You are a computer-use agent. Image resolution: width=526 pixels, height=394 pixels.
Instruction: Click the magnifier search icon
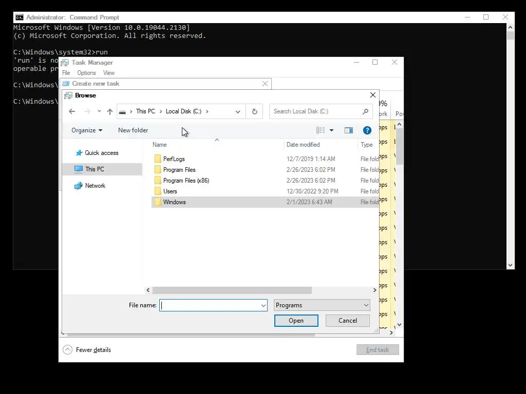[365, 111]
